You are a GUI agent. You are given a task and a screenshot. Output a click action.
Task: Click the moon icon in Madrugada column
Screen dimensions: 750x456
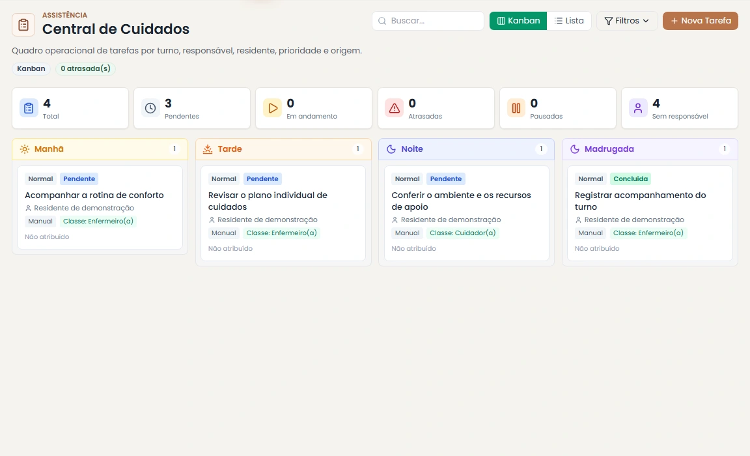(575, 149)
